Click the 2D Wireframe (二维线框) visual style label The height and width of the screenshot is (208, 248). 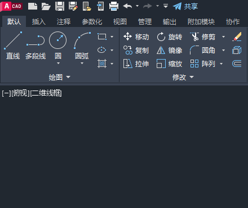(x=46, y=93)
